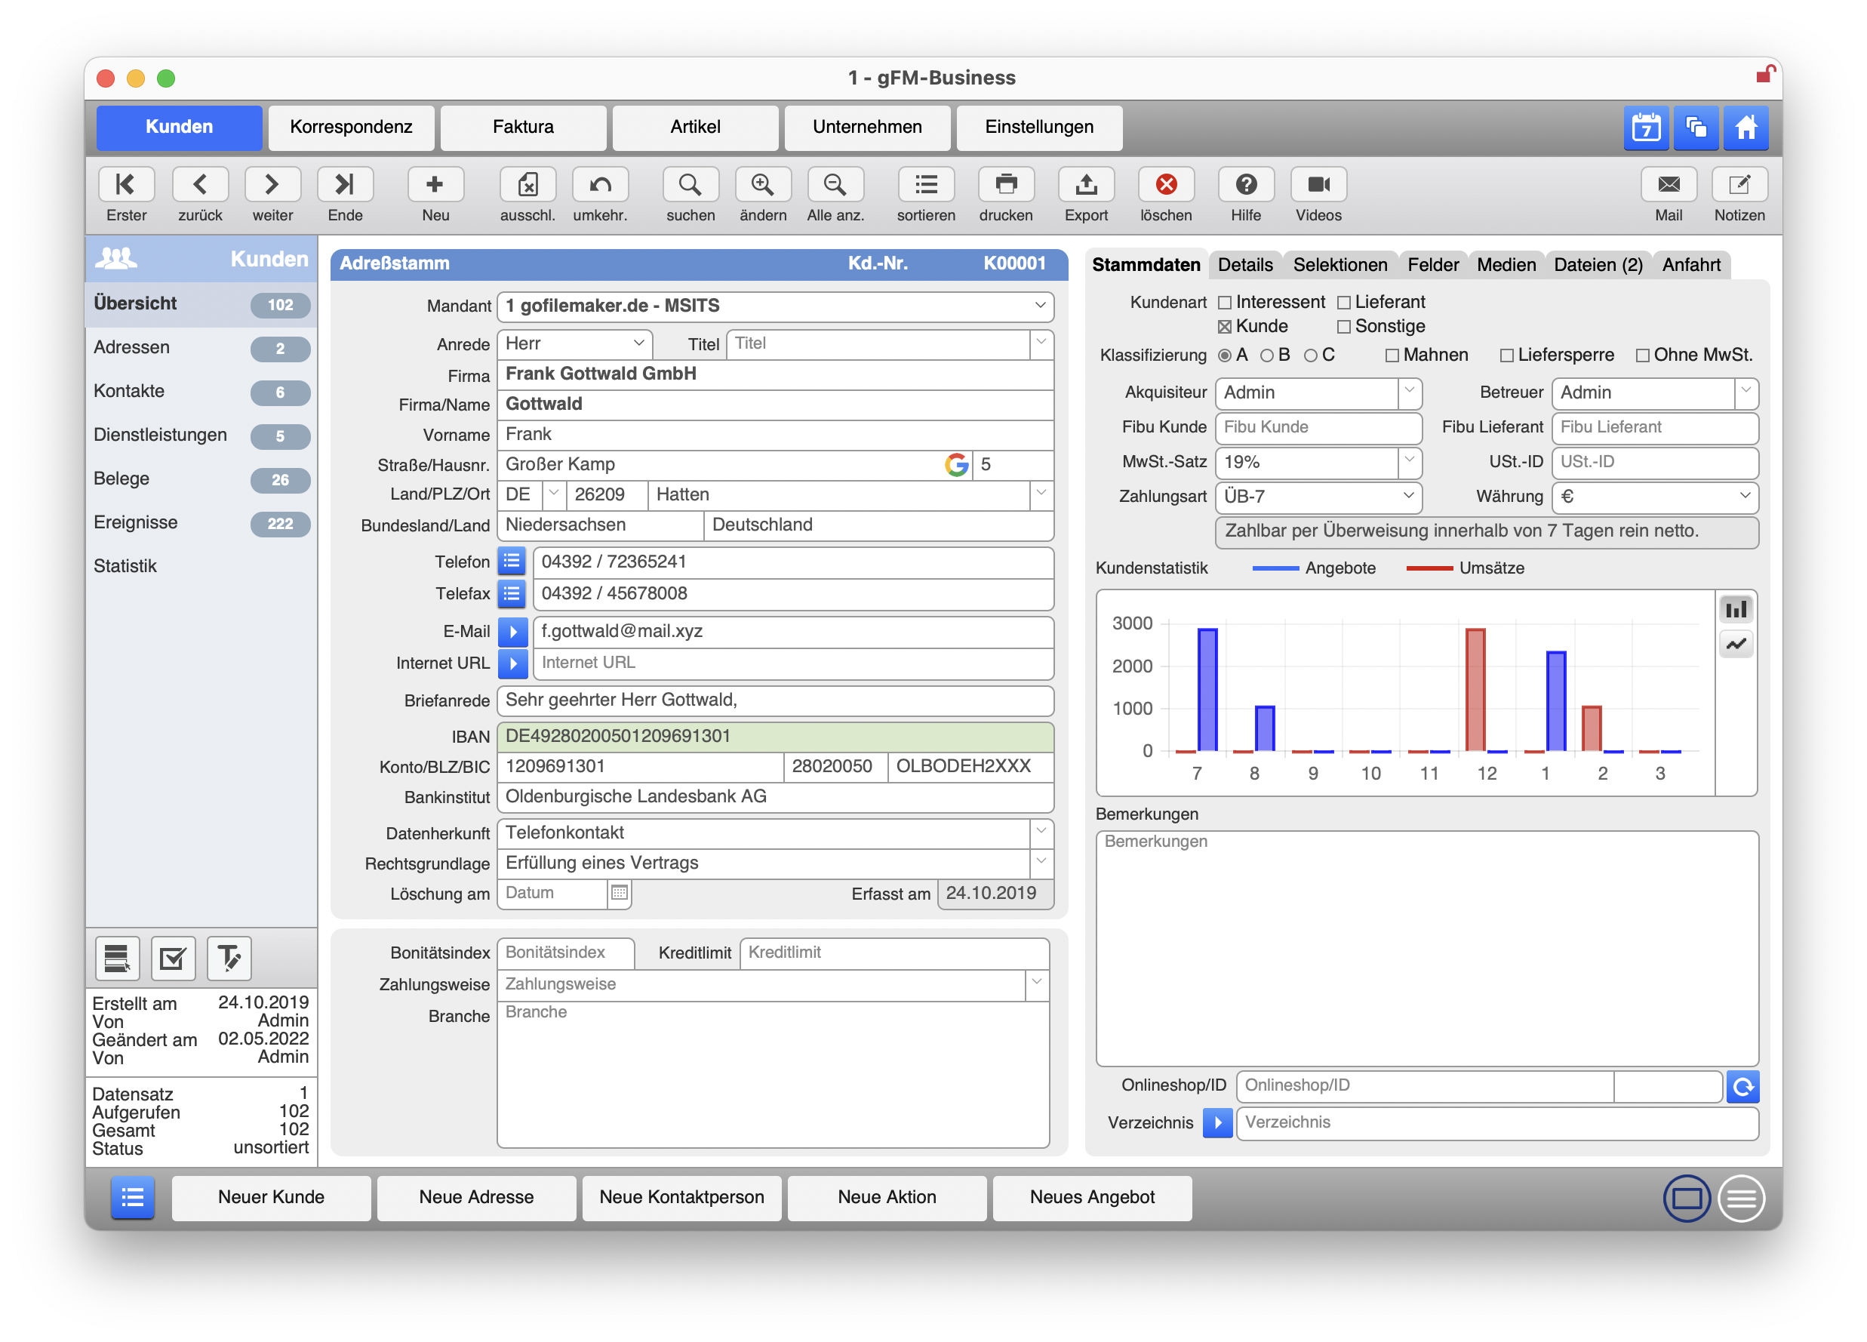Expand the Zahlungsart ÜB-7 dropdown
The image size is (1867, 1342).
click(1408, 497)
